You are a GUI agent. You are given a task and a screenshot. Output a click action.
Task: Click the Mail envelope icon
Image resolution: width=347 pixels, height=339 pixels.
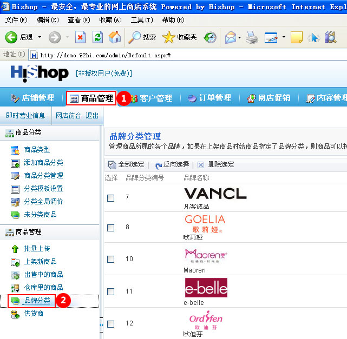click(x=231, y=37)
